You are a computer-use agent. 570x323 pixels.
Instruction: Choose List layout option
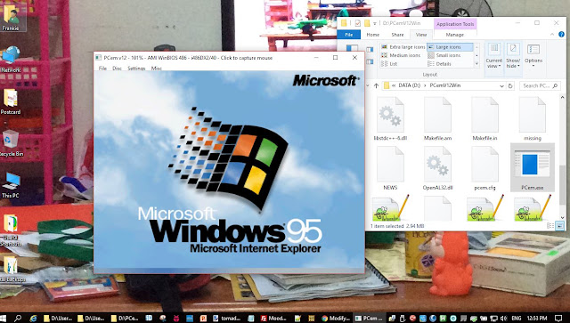click(x=389, y=63)
